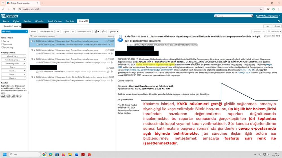Expand the 'Alındığı kişi' filter dropdown

pos(14,56)
